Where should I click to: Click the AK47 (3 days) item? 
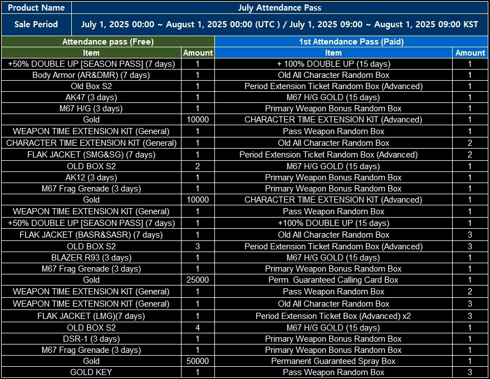click(91, 97)
